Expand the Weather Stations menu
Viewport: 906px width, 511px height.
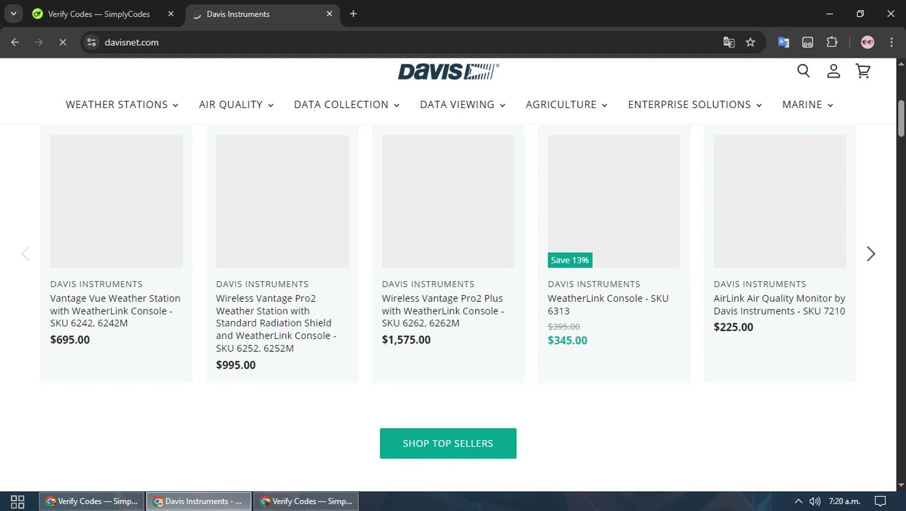point(122,105)
